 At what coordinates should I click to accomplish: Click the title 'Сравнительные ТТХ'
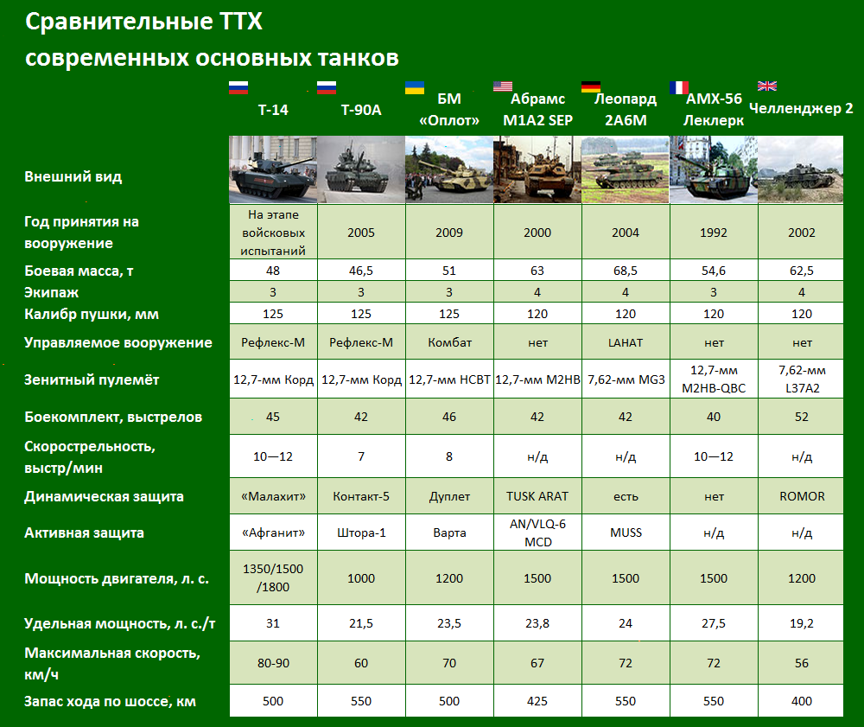143,22
